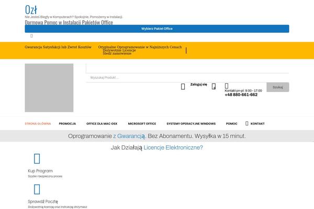
Task: Click the gray Szukaj button
Action: pos(278,87)
